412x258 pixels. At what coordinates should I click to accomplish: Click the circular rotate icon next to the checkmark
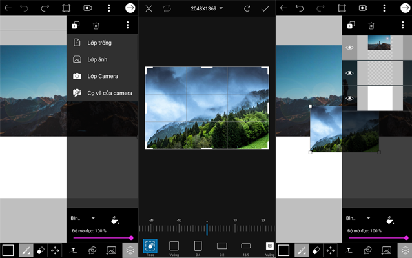click(247, 8)
